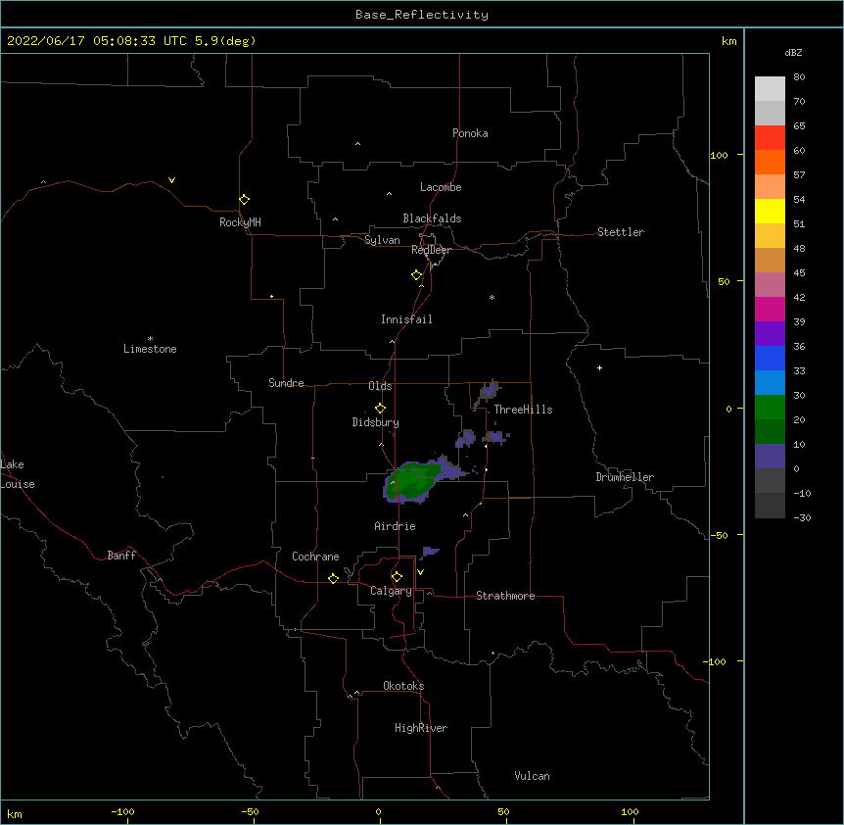Click the Airdrie city label

coord(396,526)
